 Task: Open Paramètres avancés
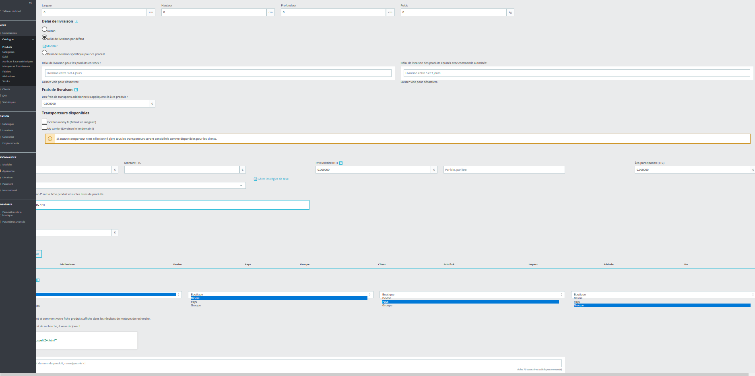tap(14, 222)
